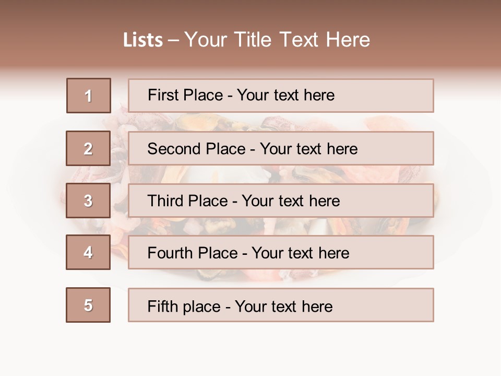Click "Your text here" in the first row
Screen dimensions: 501x376
pos(285,95)
